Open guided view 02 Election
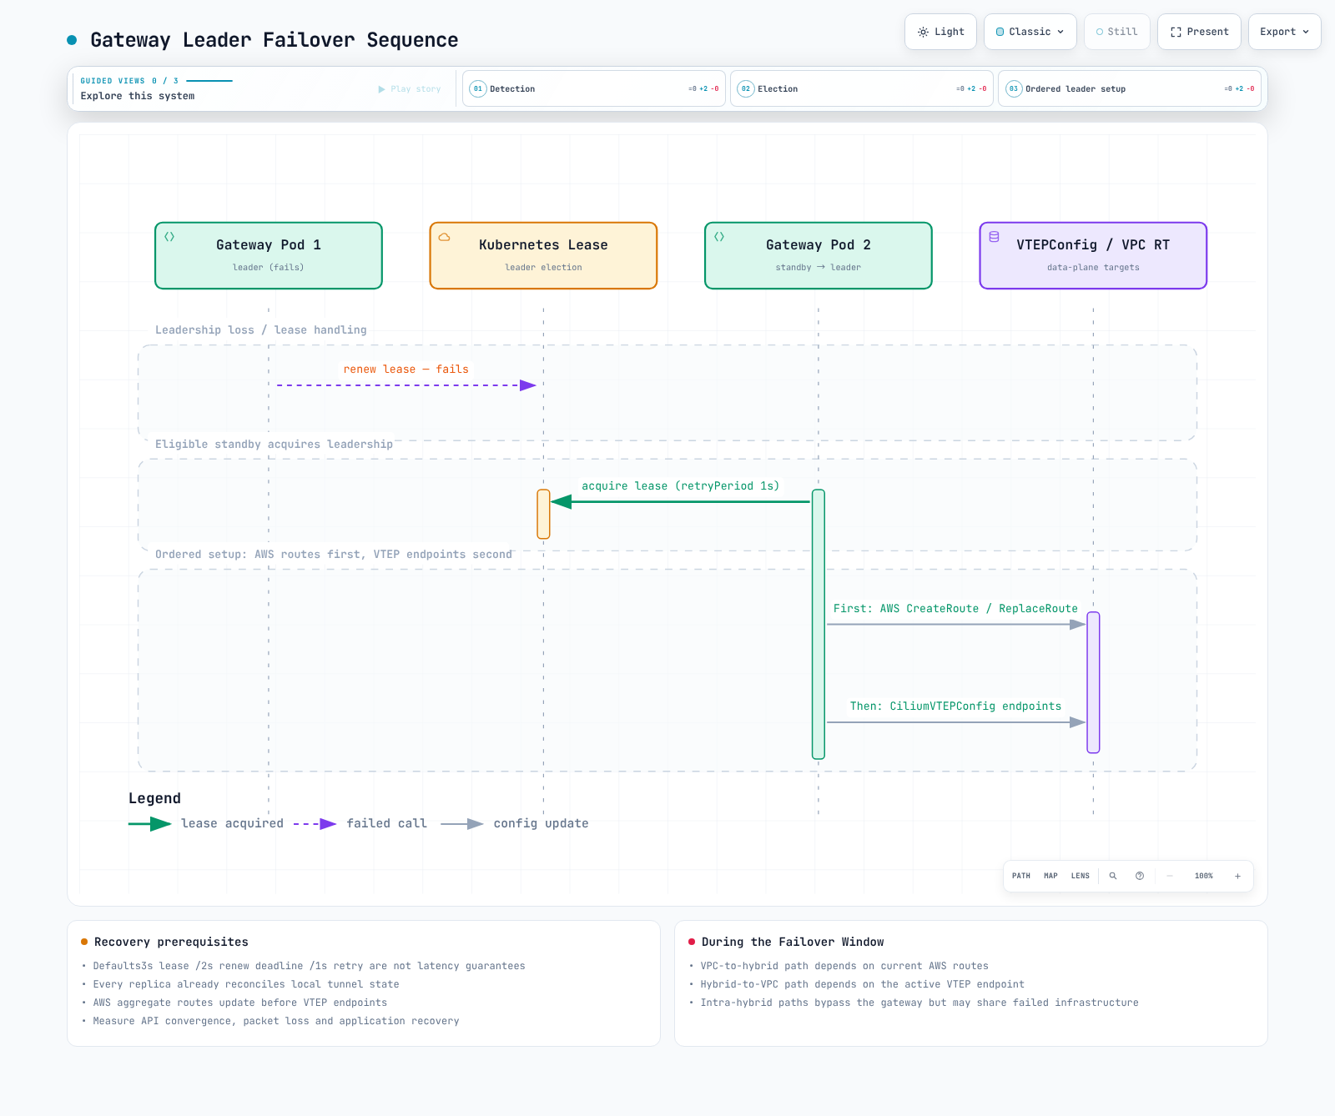The width and height of the screenshot is (1335, 1116). pos(861,88)
